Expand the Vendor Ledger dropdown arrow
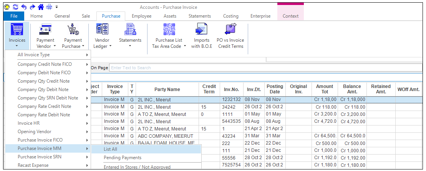 coord(111,46)
